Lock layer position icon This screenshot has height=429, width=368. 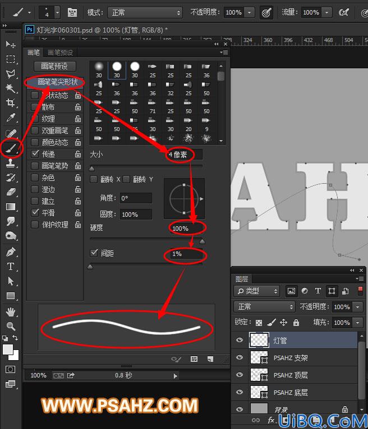(x=283, y=323)
